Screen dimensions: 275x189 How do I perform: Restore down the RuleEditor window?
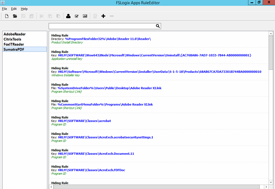point(259,2)
